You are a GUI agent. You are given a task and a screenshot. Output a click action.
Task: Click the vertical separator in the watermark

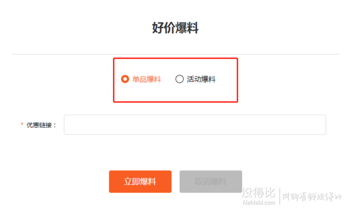(x=280, y=196)
